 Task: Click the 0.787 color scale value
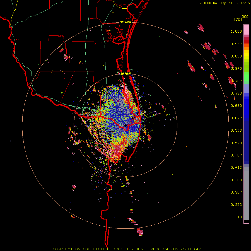coord(236,81)
